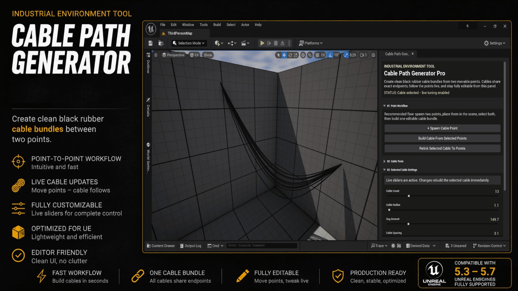The width and height of the screenshot is (518, 291).
Task: Open the Cmd console type dropdown
Action: (x=215, y=246)
